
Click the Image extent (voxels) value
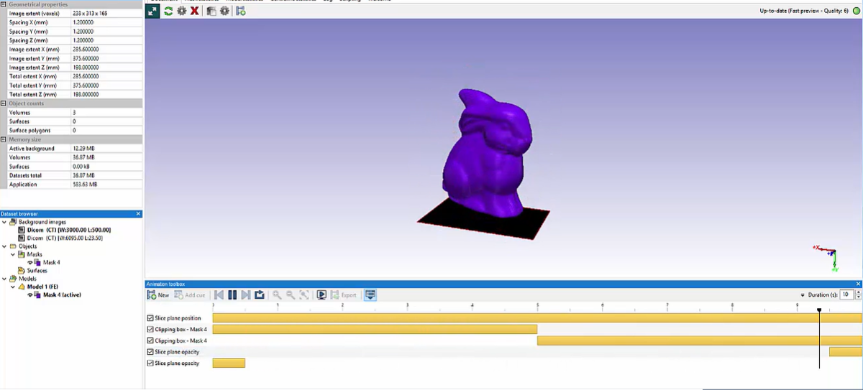[x=90, y=14]
